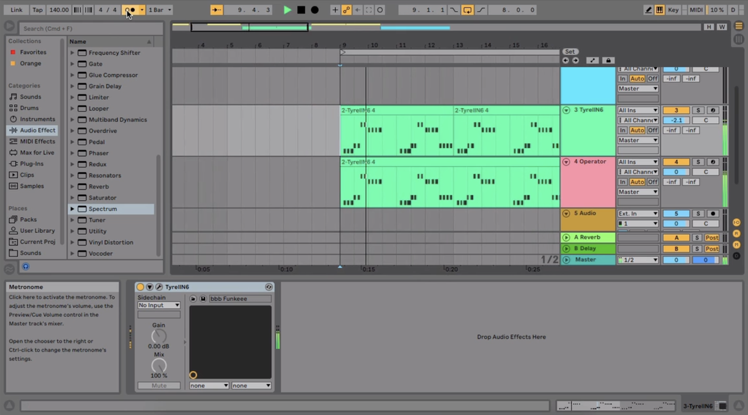Toggle the 4 Operator track activator

[x=676, y=162]
